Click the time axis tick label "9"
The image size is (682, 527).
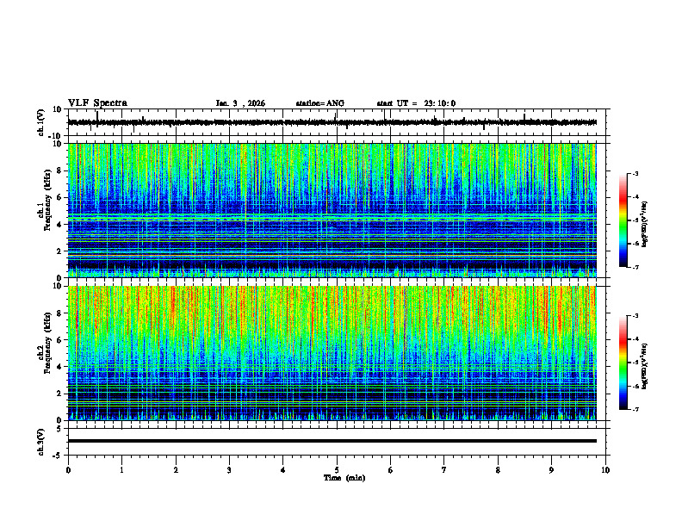pyautogui.click(x=551, y=470)
